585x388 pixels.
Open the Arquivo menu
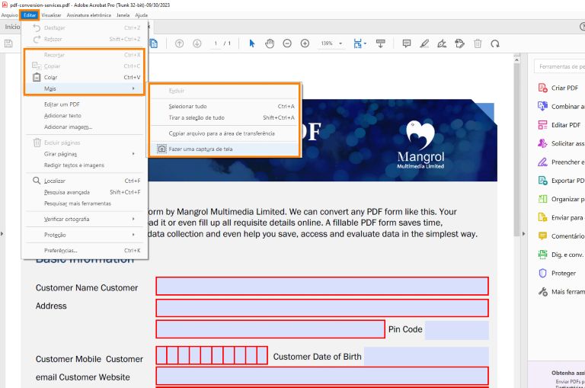coord(9,15)
